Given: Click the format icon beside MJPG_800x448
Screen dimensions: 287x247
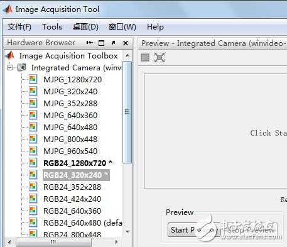Looking at the screenshot, I should coord(33,139).
